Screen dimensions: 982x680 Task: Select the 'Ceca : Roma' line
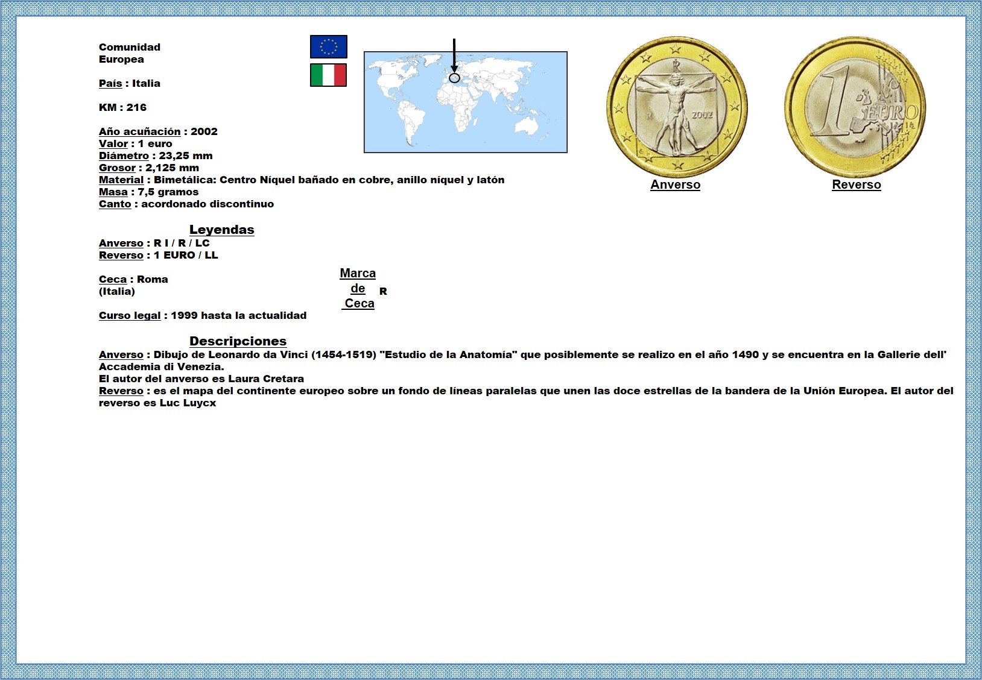click(x=133, y=279)
